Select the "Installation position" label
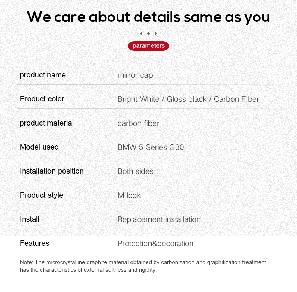The image size is (297, 292). point(52,171)
